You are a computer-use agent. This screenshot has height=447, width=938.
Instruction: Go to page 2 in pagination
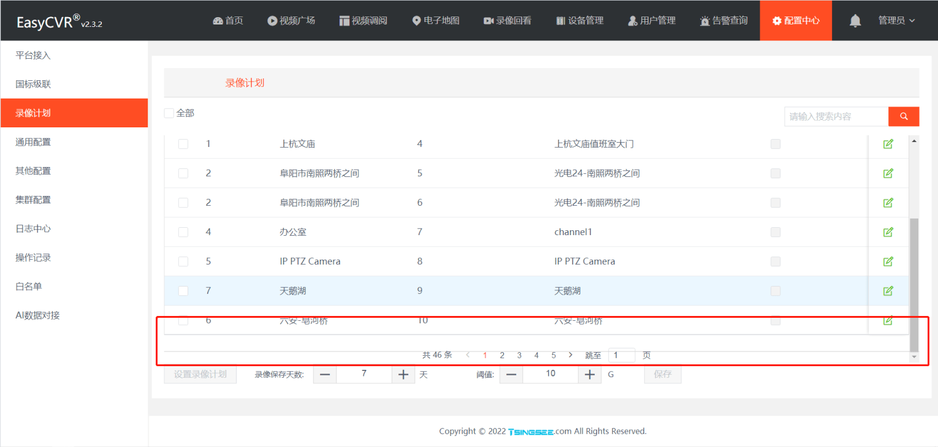(502, 355)
